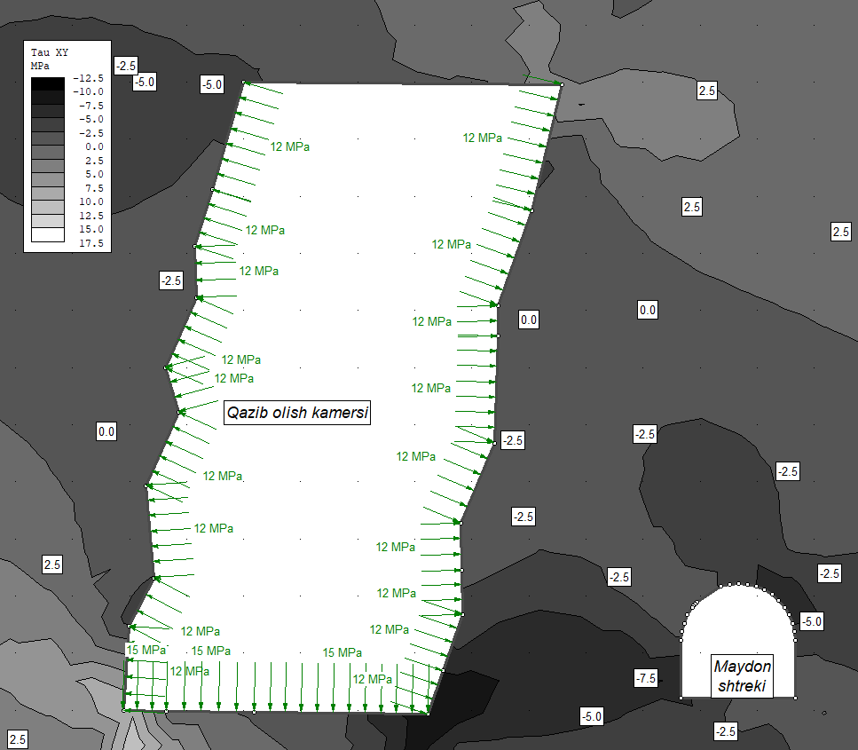Click the -12.5 value in the legend
This screenshot has height=750, width=858.
coord(88,78)
